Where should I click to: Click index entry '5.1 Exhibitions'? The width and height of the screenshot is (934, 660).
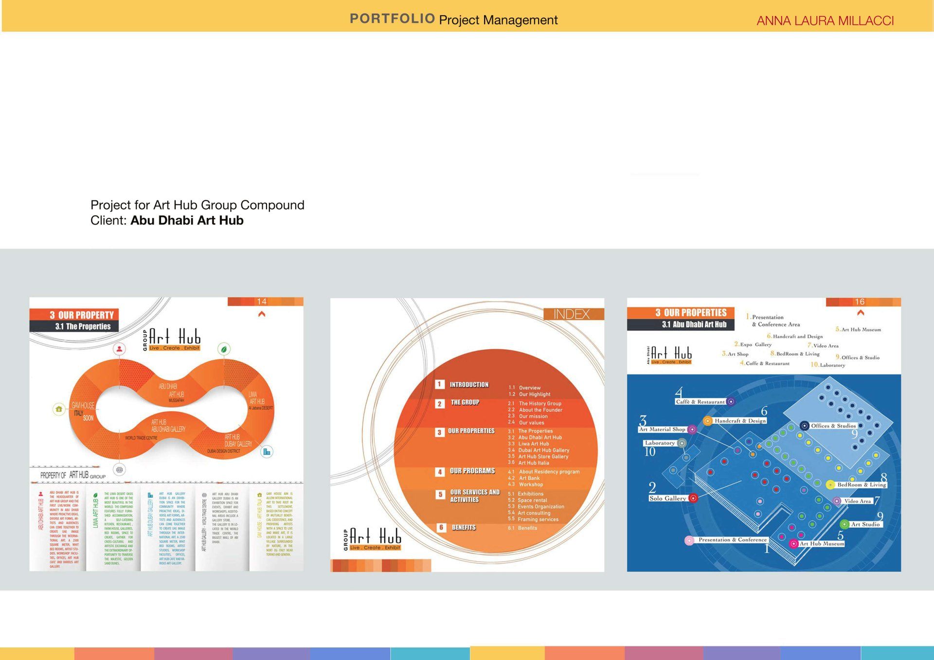click(526, 494)
